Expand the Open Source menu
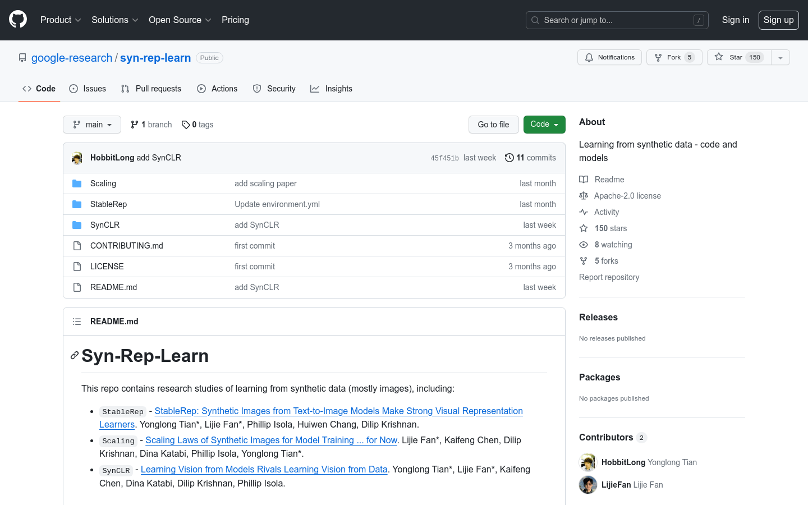This screenshot has width=808, height=505. [180, 20]
